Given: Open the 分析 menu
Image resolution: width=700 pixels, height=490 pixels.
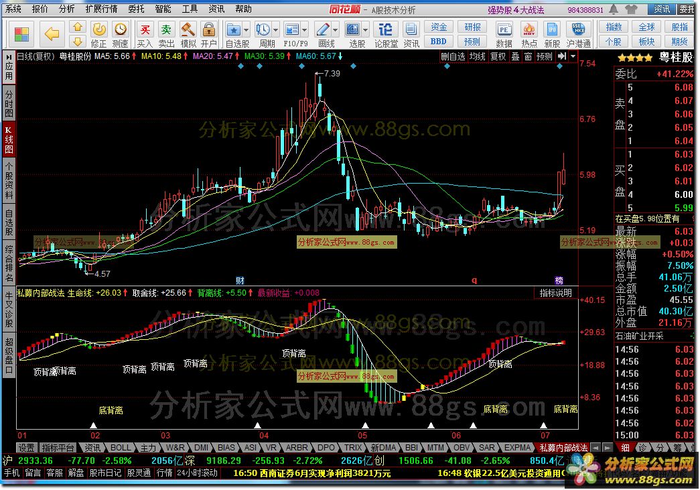Looking at the screenshot, I should [66, 9].
